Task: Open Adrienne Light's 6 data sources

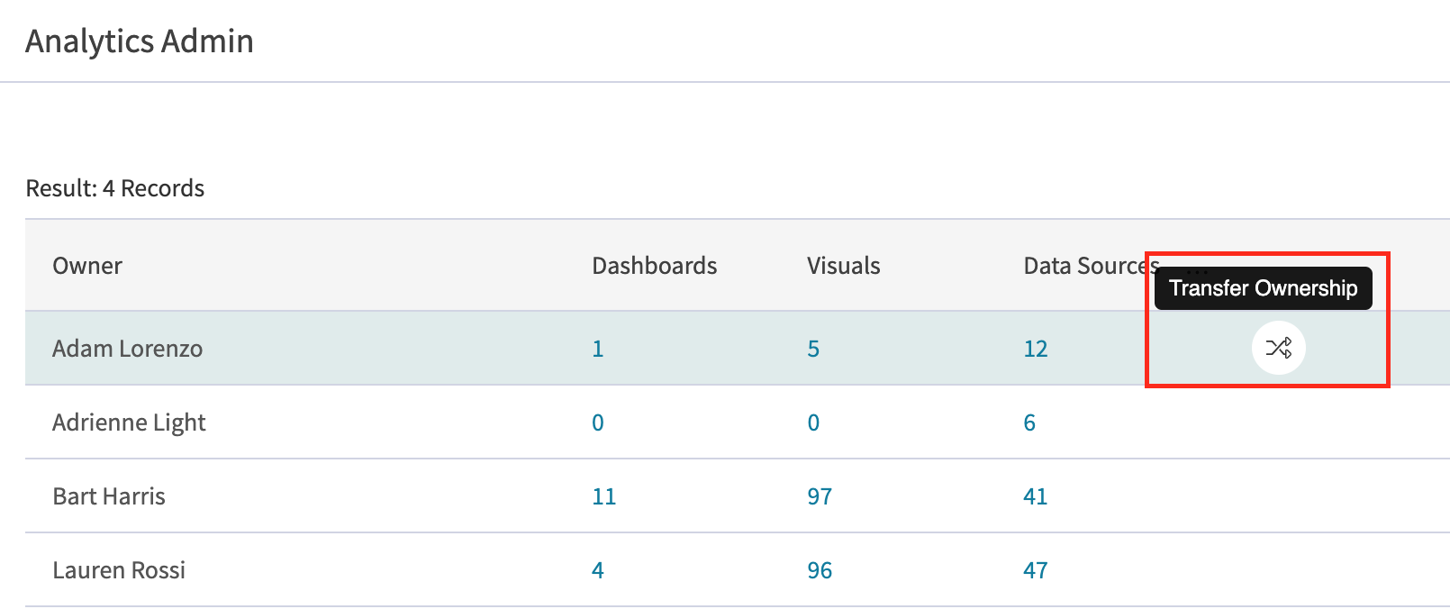Action: coord(1029,423)
